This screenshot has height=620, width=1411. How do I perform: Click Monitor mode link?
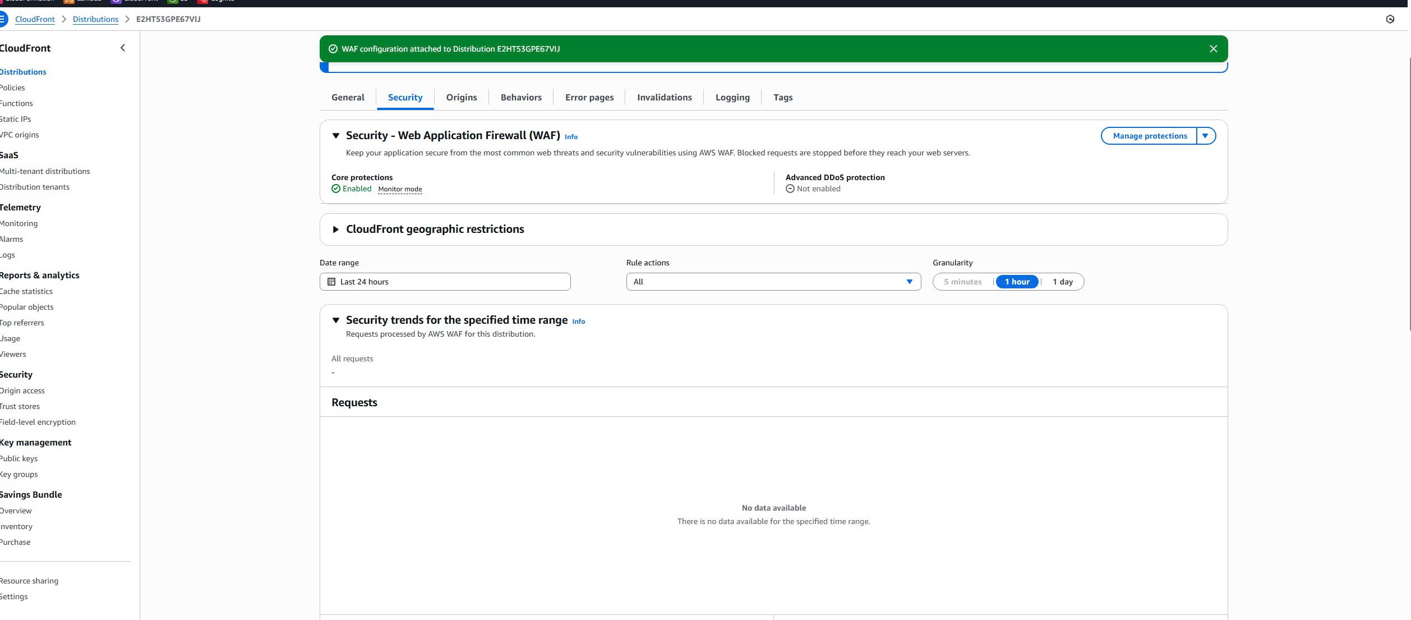(400, 189)
